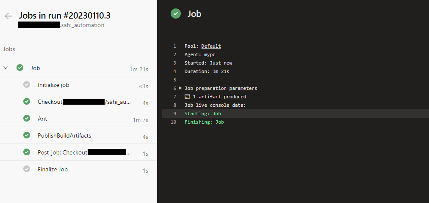
Task: Collapse the Job tree chevron
Action: click(6, 68)
